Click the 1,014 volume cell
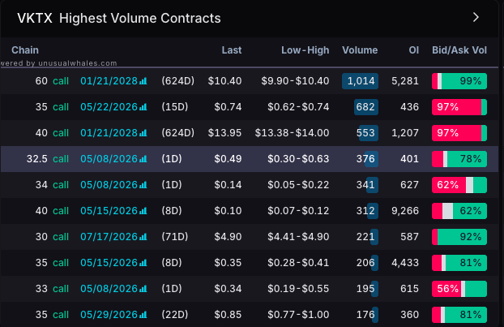The image size is (504, 327). tap(361, 81)
